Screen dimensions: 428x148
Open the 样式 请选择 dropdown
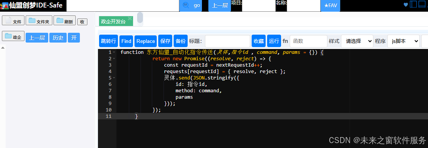[x=357, y=41]
